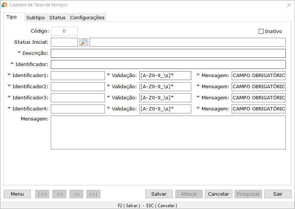Focus the Descrição text field

168,53
